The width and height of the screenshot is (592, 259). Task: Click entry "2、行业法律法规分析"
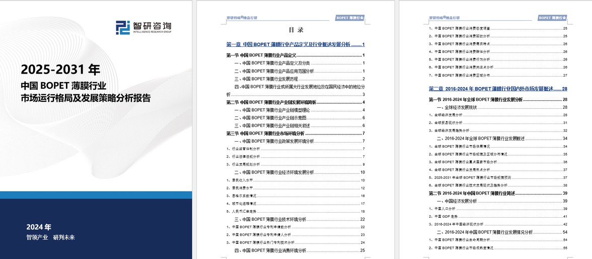coord(295,157)
